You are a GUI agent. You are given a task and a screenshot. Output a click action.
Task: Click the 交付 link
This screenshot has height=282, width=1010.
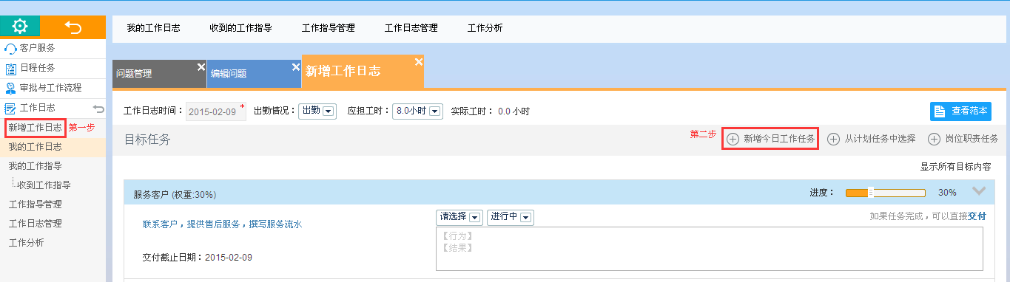[977, 216]
